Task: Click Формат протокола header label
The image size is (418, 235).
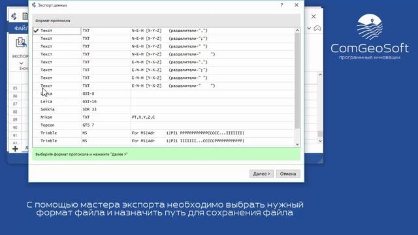Action: coord(53,21)
